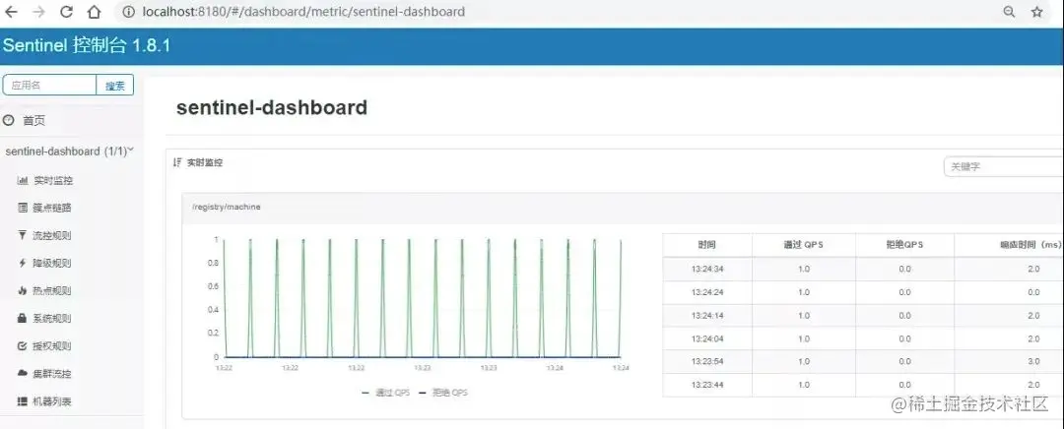Click the 通过 QPS value in 13:24:34 row

[x=804, y=269]
